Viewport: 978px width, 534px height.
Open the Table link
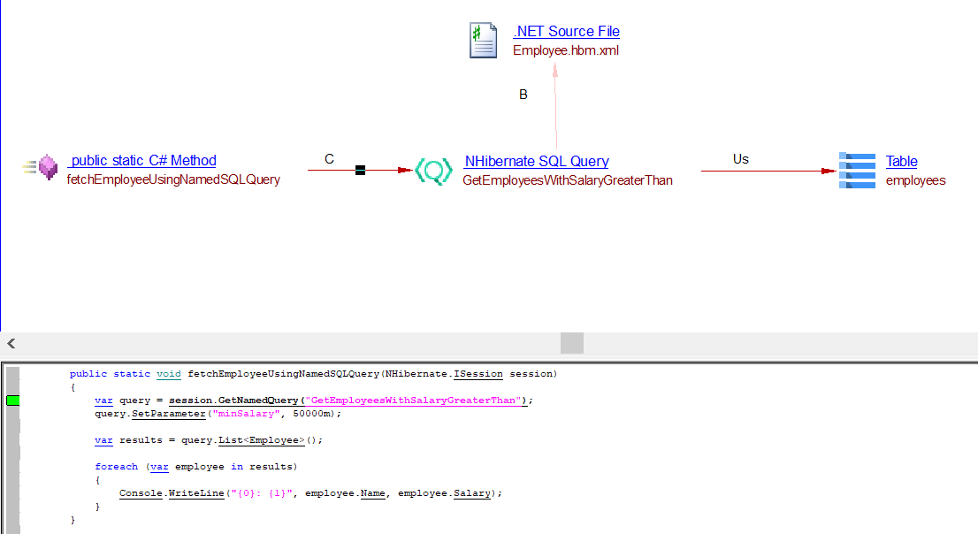[901, 162]
